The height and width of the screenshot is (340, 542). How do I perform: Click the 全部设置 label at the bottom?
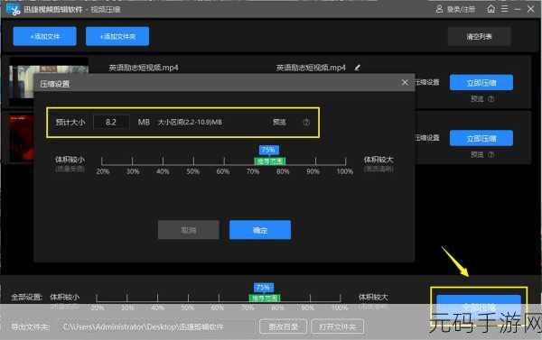[x=26, y=297]
